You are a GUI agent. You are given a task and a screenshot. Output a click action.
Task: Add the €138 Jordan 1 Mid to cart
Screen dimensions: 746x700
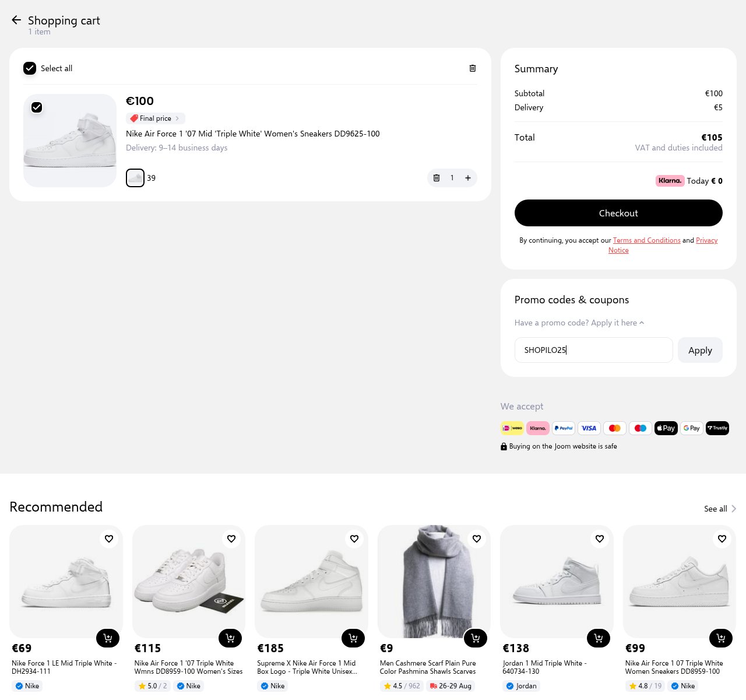pos(599,638)
